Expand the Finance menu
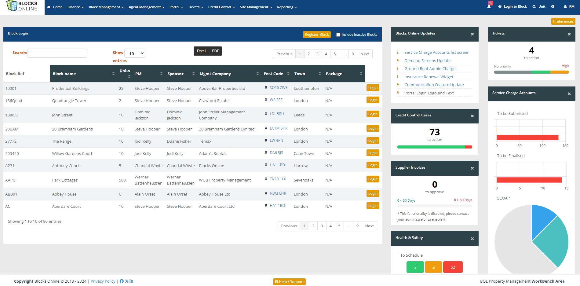This screenshot has width=580, height=286. tap(75, 7)
